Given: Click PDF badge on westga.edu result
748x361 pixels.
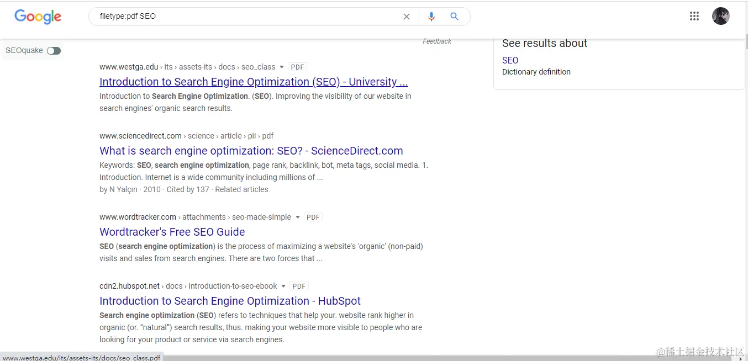Looking at the screenshot, I should pos(297,67).
